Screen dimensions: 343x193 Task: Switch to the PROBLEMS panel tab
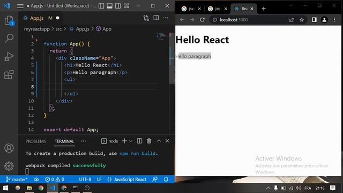(x=36, y=142)
